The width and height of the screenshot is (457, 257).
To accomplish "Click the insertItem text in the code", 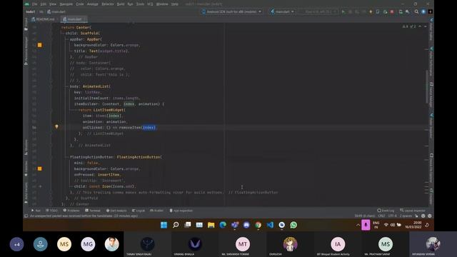I will click(x=109, y=174).
